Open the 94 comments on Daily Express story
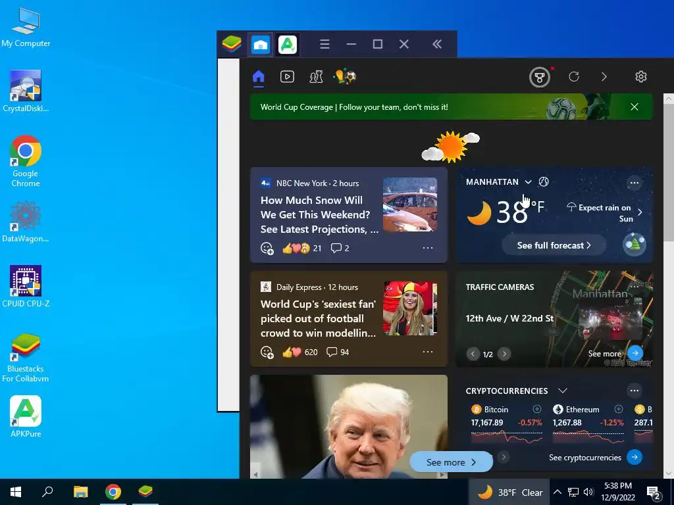 pyautogui.click(x=338, y=352)
